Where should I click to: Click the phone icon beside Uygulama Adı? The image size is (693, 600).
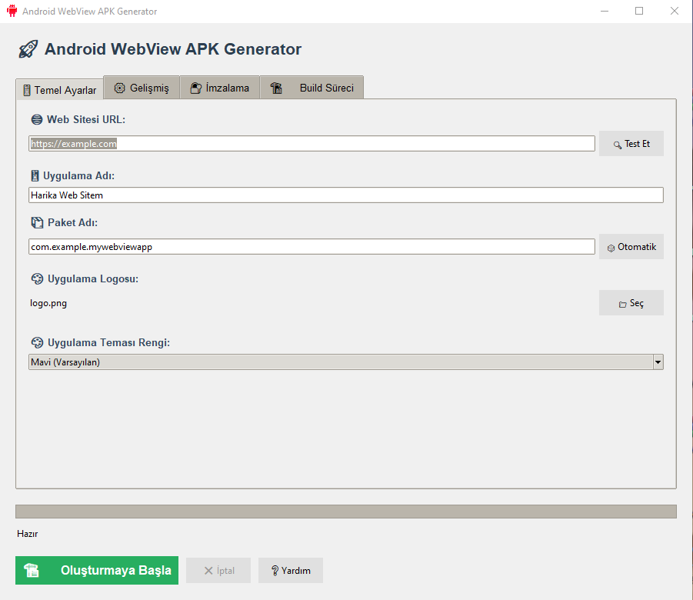click(x=35, y=175)
